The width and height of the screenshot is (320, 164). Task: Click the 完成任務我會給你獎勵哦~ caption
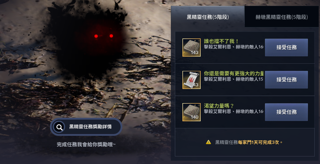pyautogui.click(x=86, y=144)
